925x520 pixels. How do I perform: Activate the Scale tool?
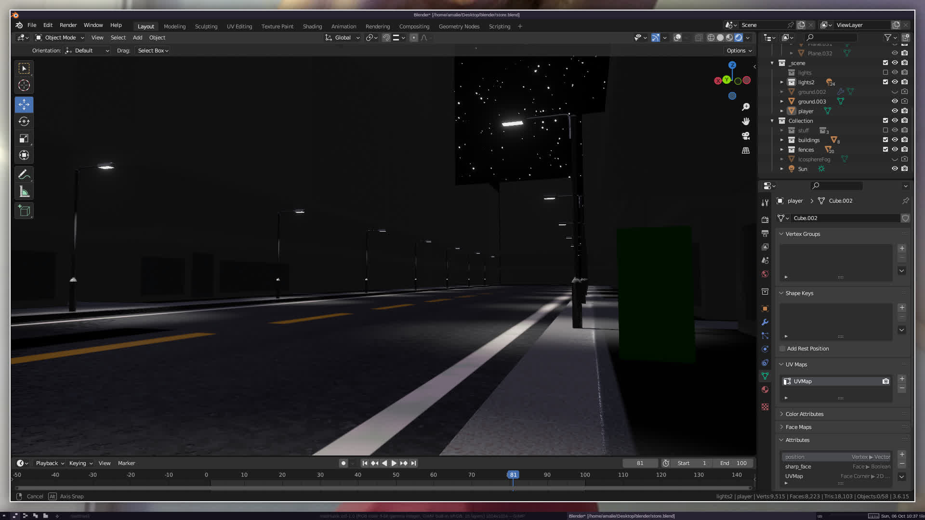[24, 139]
